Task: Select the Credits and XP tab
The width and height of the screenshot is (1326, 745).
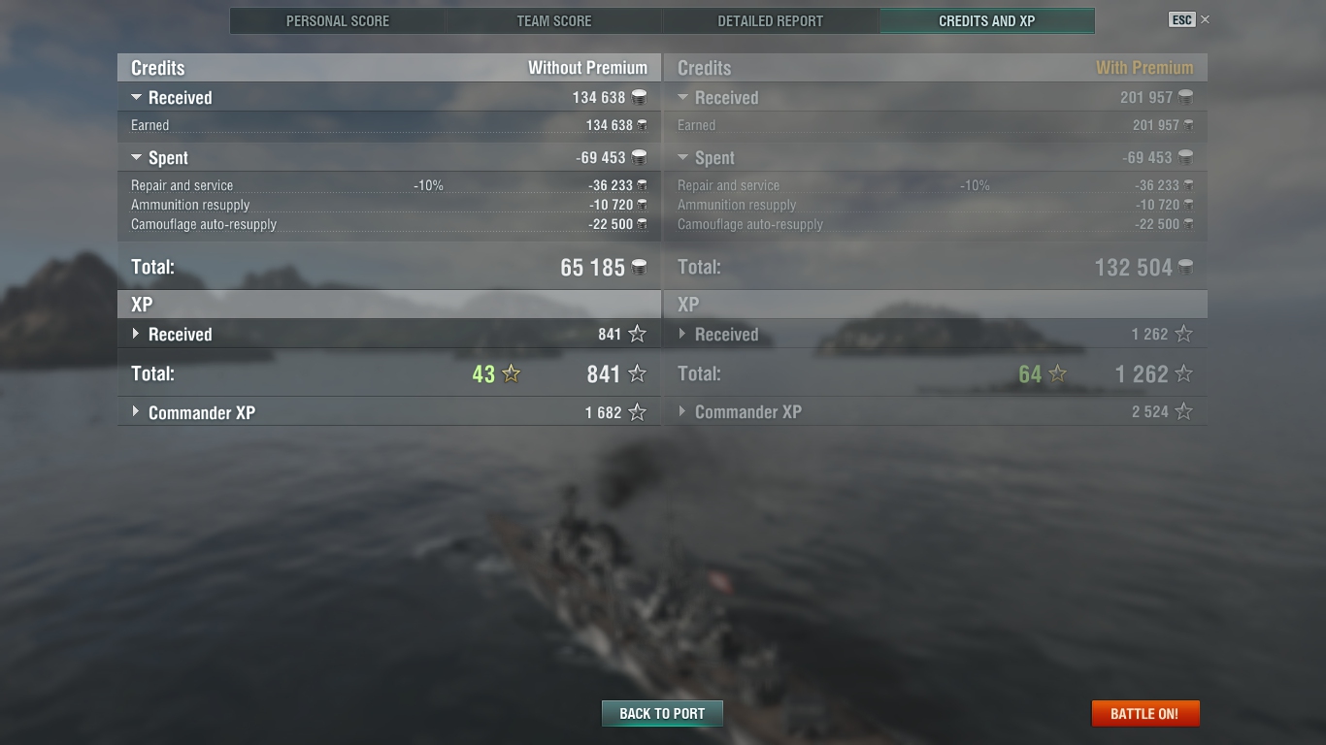Action: [987, 20]
